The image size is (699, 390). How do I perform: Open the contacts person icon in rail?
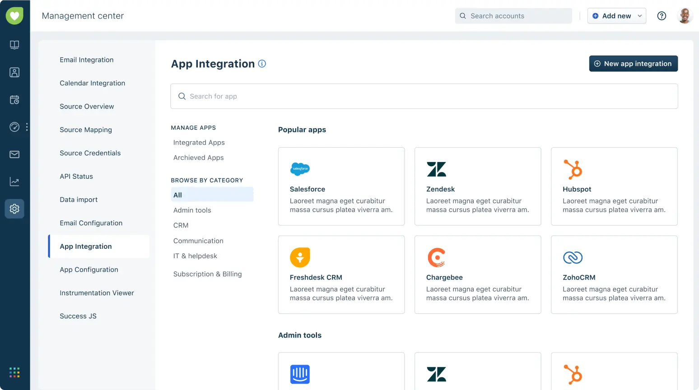tap(14, 72)
